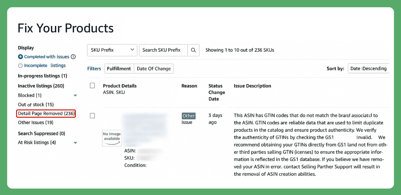The image size is (401, 195).
Task: Click 'Showing 1 to 10 out of 236 SKUs'
Action: [x=240, y=50]
